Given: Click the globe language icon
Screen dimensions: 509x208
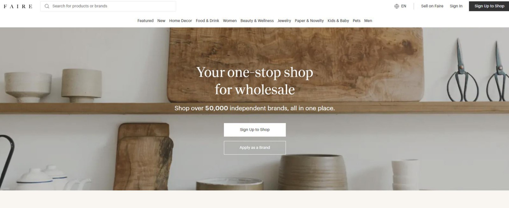Looking at the screenshot, I should [397, 6].
